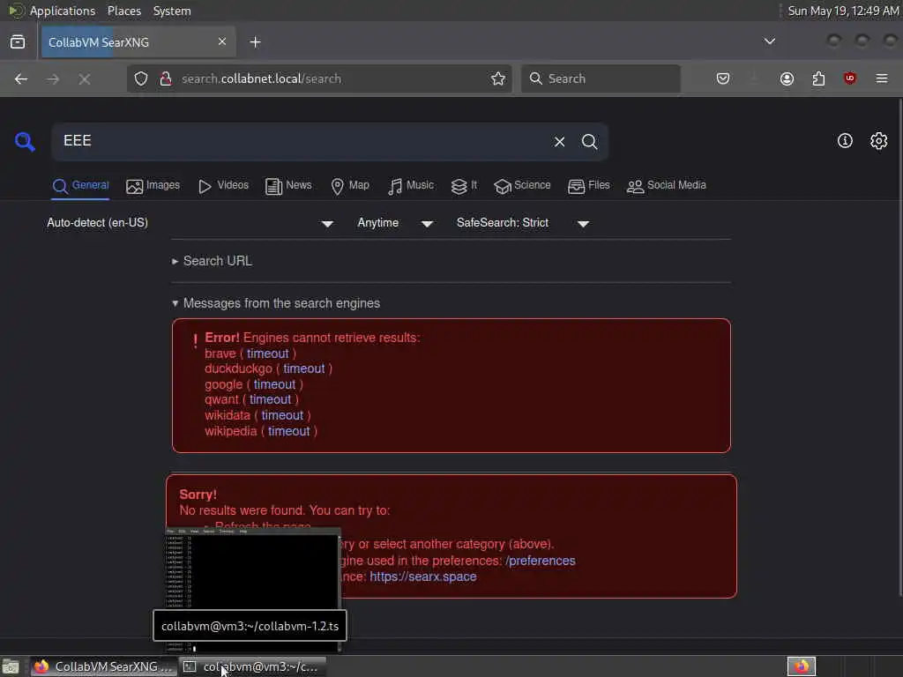Bookmark this page with the star
This screenshot has height=677, width=903.
click(498, 78)
